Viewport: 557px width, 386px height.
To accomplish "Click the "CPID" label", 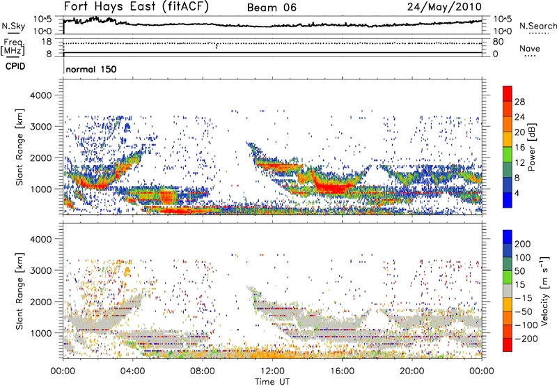I will [x=15, y=66].
